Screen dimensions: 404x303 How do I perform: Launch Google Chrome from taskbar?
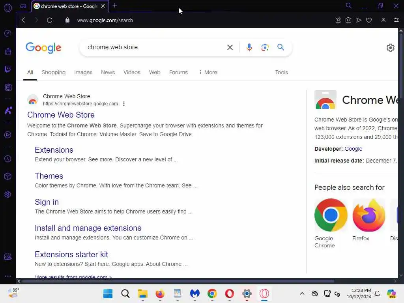(212, 294)
